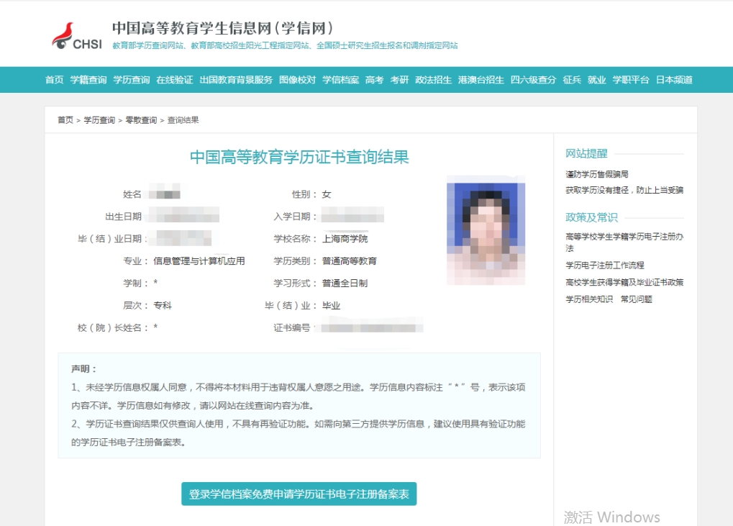Open 学籍查询 in the navigation bar
Image resolution: width=733 pixels, height=526 pixels.
(88, 80)
